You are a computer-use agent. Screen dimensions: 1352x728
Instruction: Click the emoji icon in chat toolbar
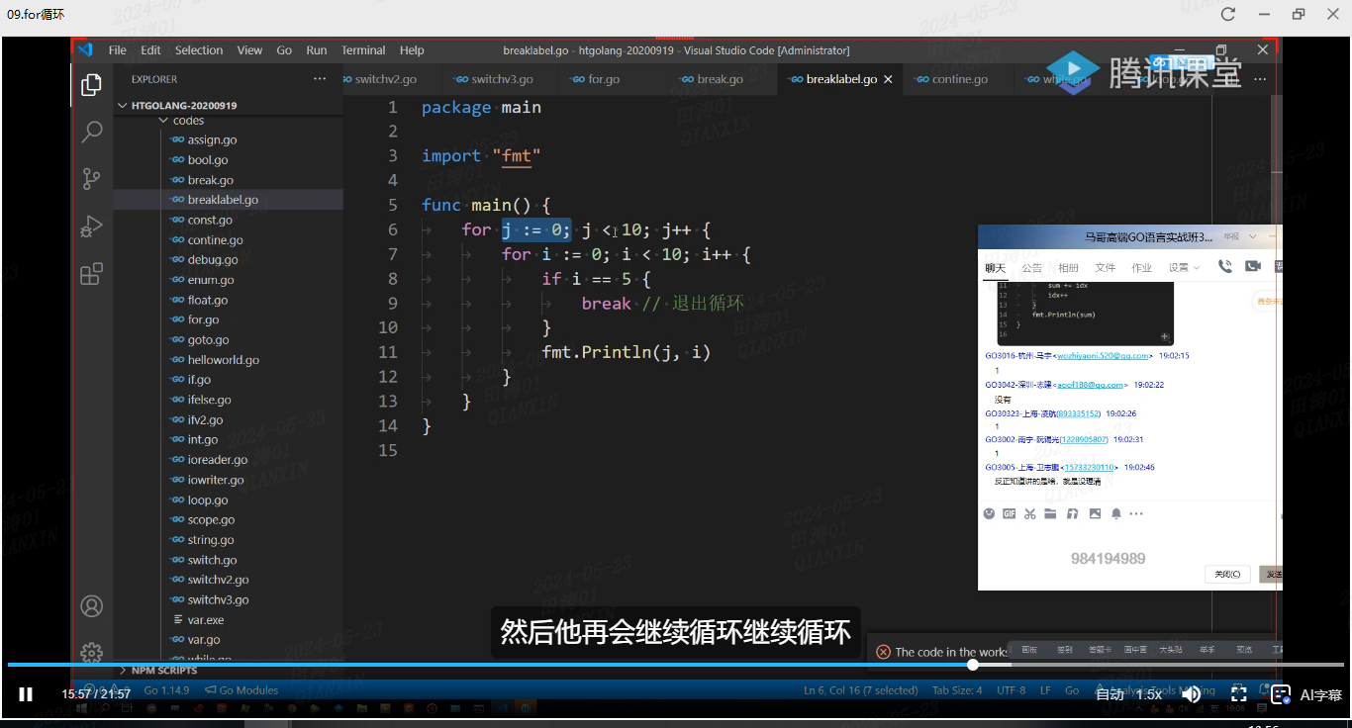tap(989, 513)
